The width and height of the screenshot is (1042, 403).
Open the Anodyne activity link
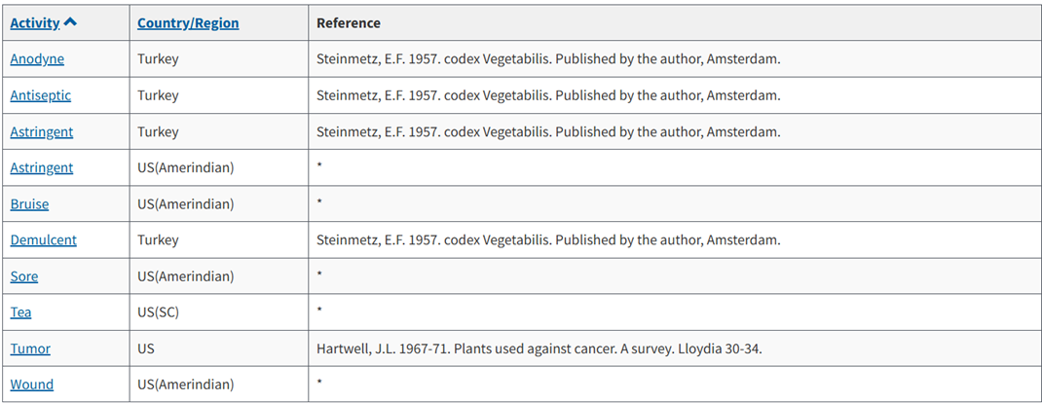(37, 59)
